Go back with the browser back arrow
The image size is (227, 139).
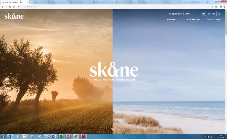coord(3,7)
